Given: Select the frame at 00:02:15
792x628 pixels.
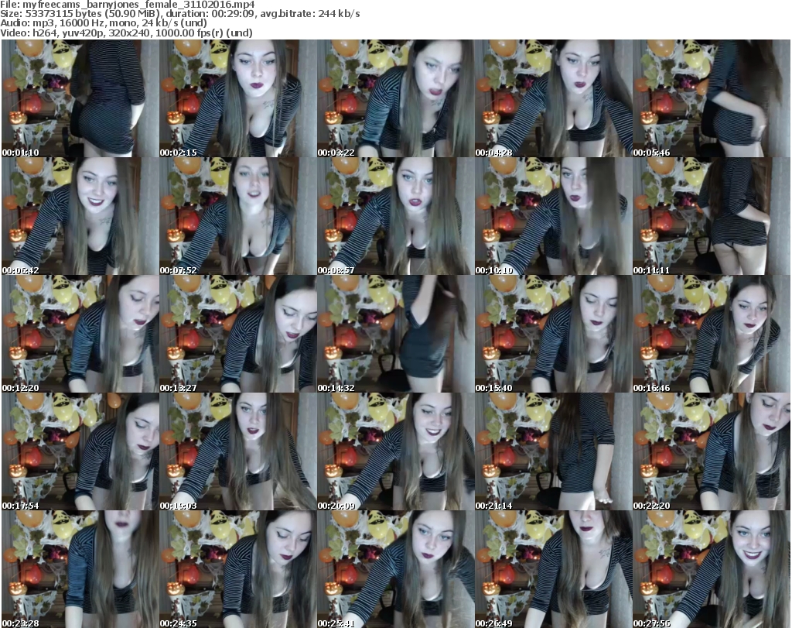Looking at the screenshot, I should pos(237,98).
